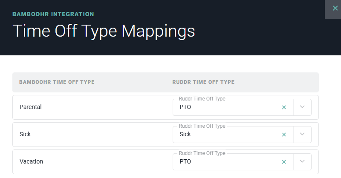
Task: Click the floating field label in the Parental row
Action: [x=202, y=99]
